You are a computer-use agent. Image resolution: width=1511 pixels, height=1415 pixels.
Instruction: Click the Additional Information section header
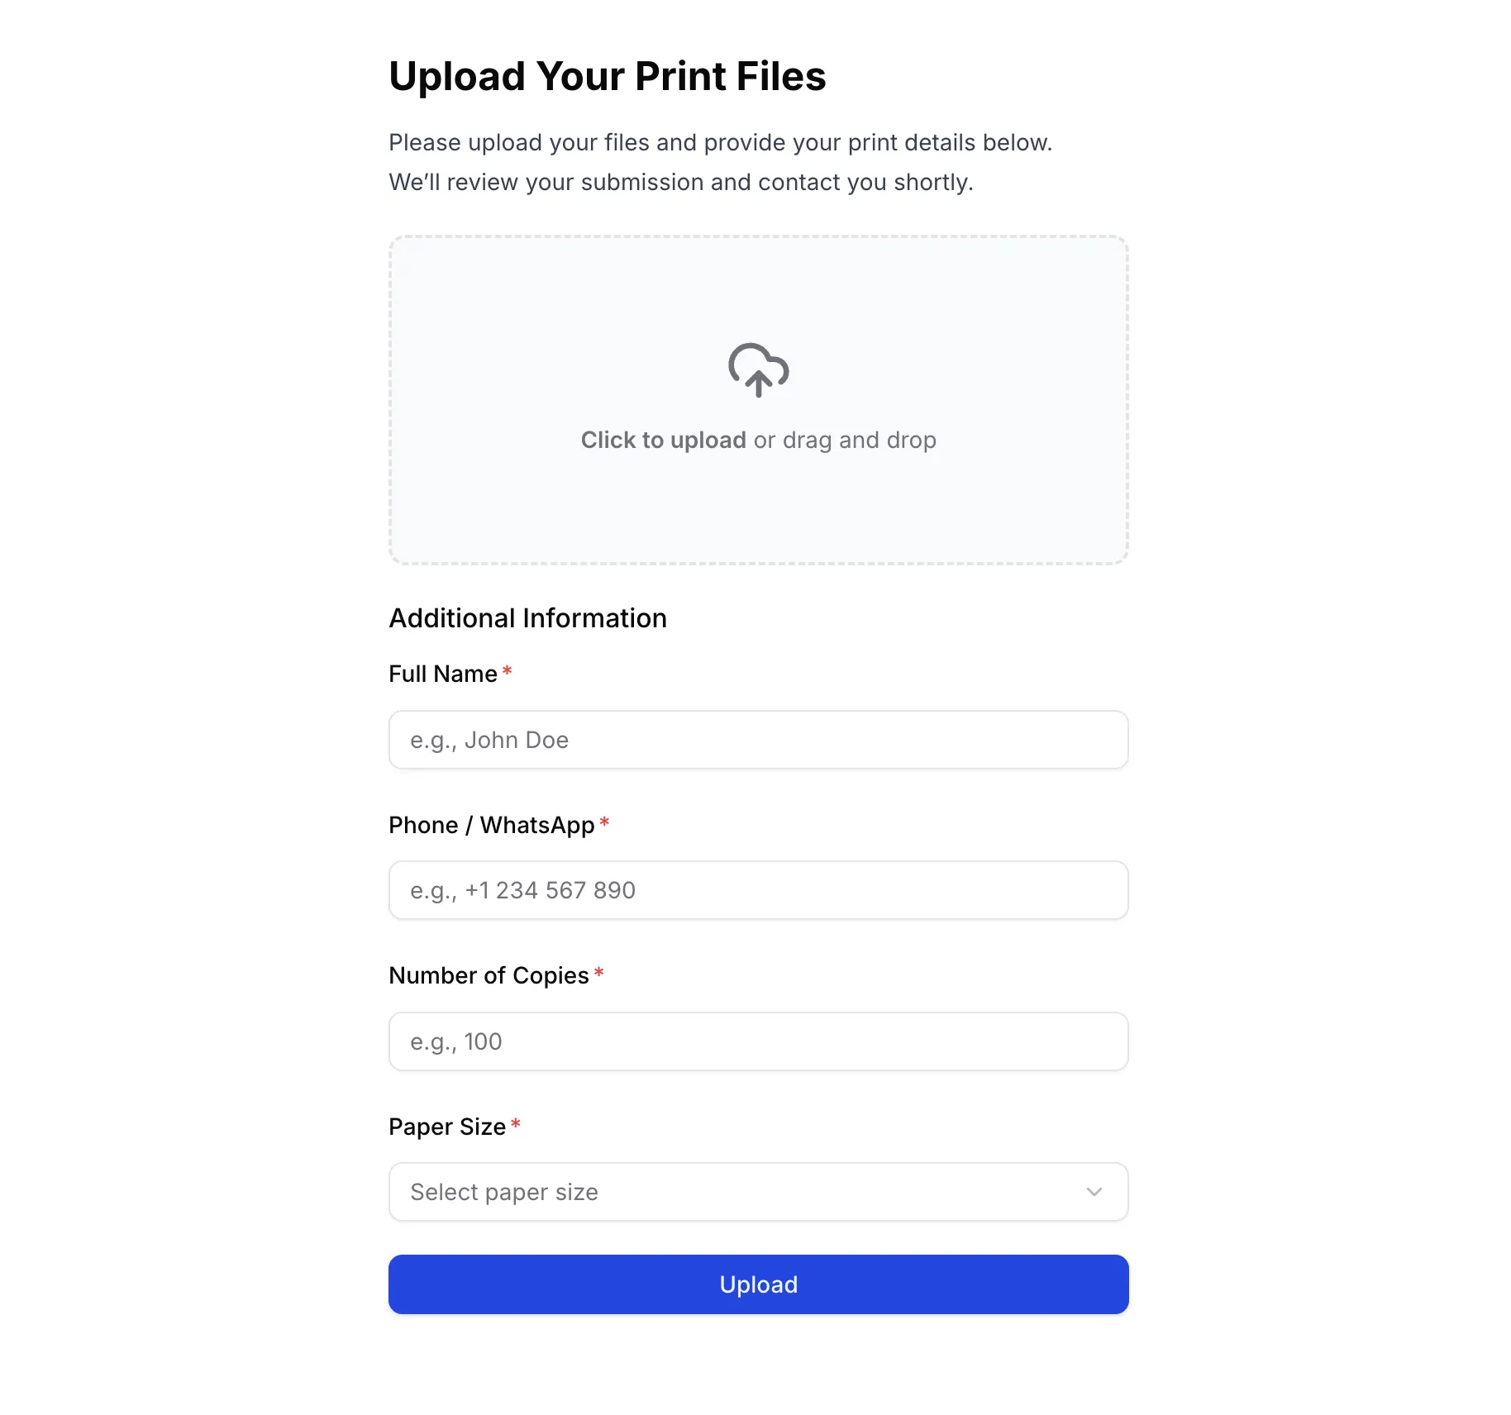pyautogui.click(x=527, y=617)
